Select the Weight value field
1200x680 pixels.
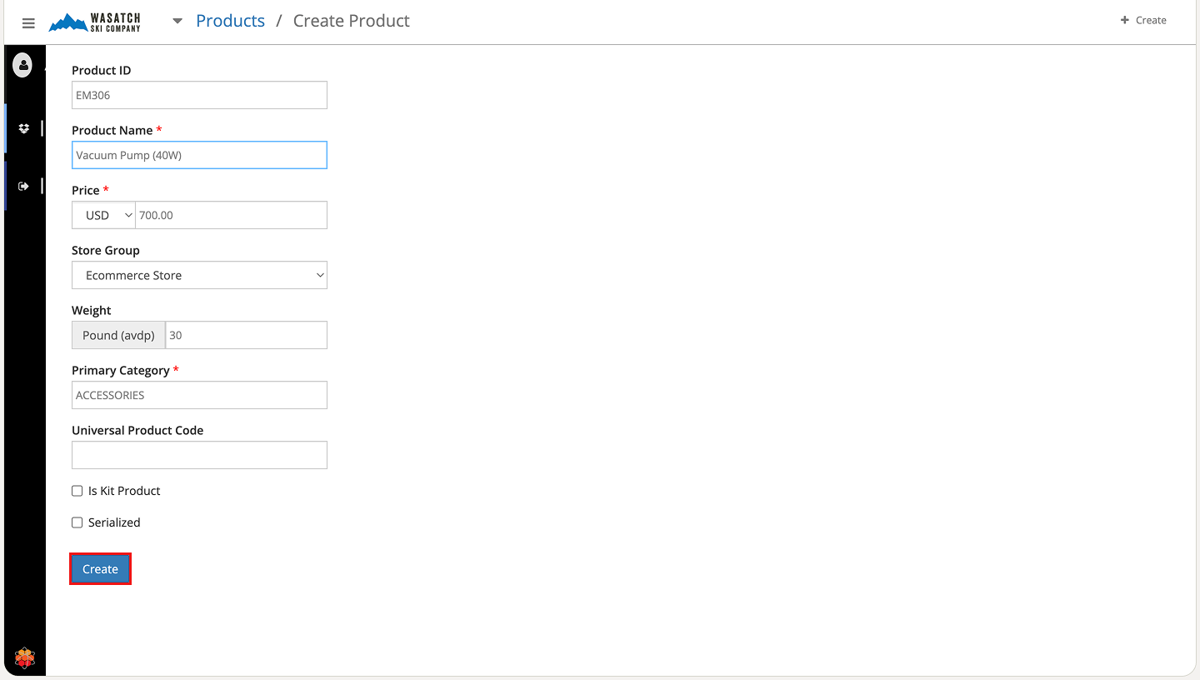pos(246,335)
